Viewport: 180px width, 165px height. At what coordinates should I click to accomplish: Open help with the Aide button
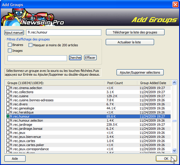point(15,158)
